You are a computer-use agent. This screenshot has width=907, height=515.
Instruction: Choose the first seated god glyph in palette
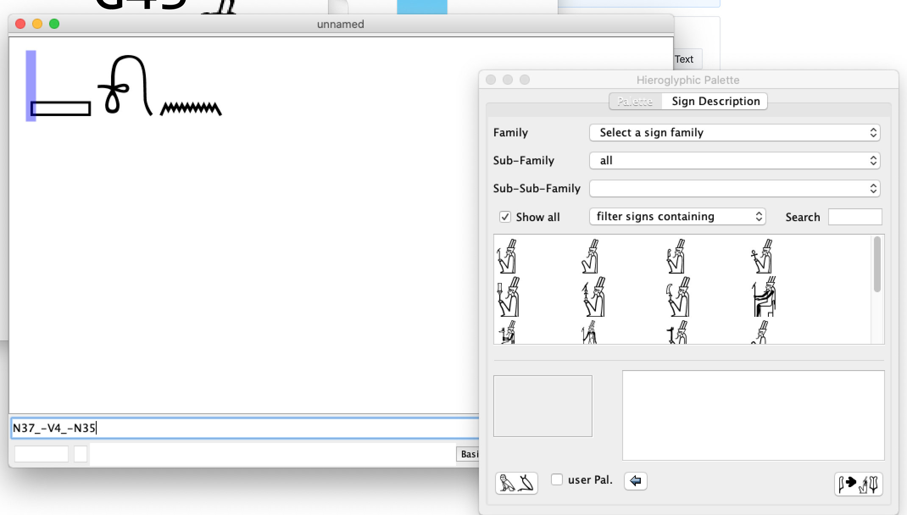[507, 257]
